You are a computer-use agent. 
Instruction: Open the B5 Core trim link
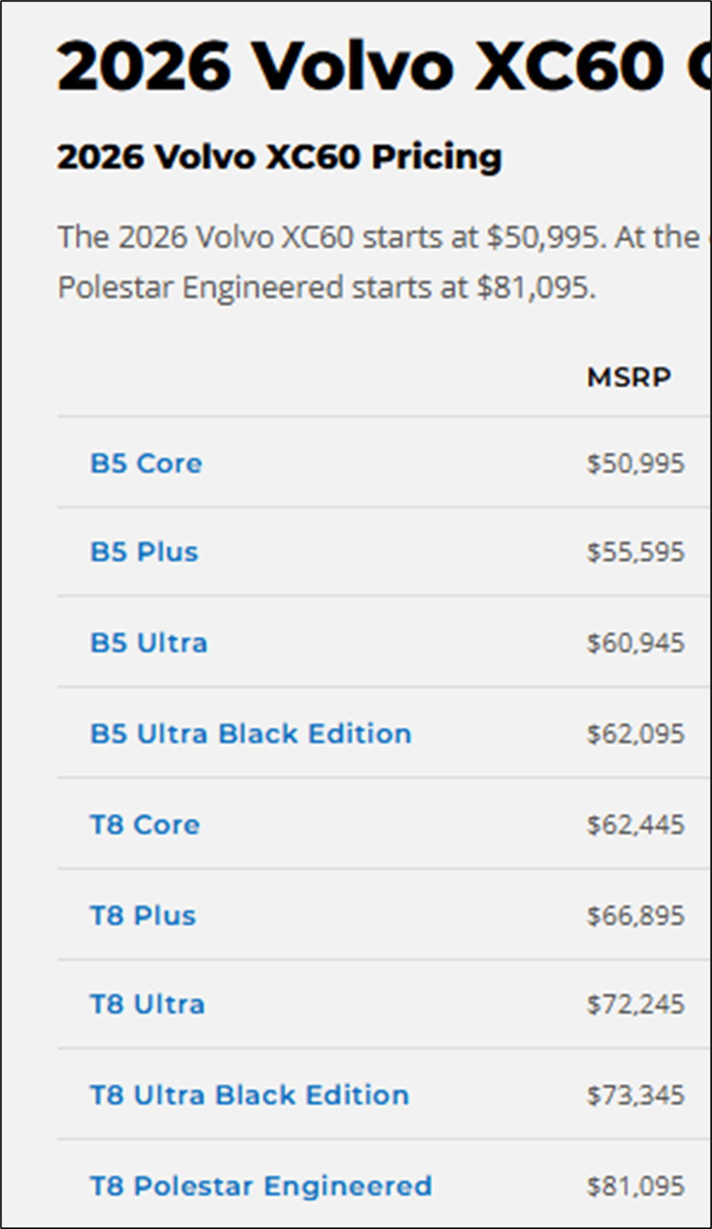tap(146, 463)
